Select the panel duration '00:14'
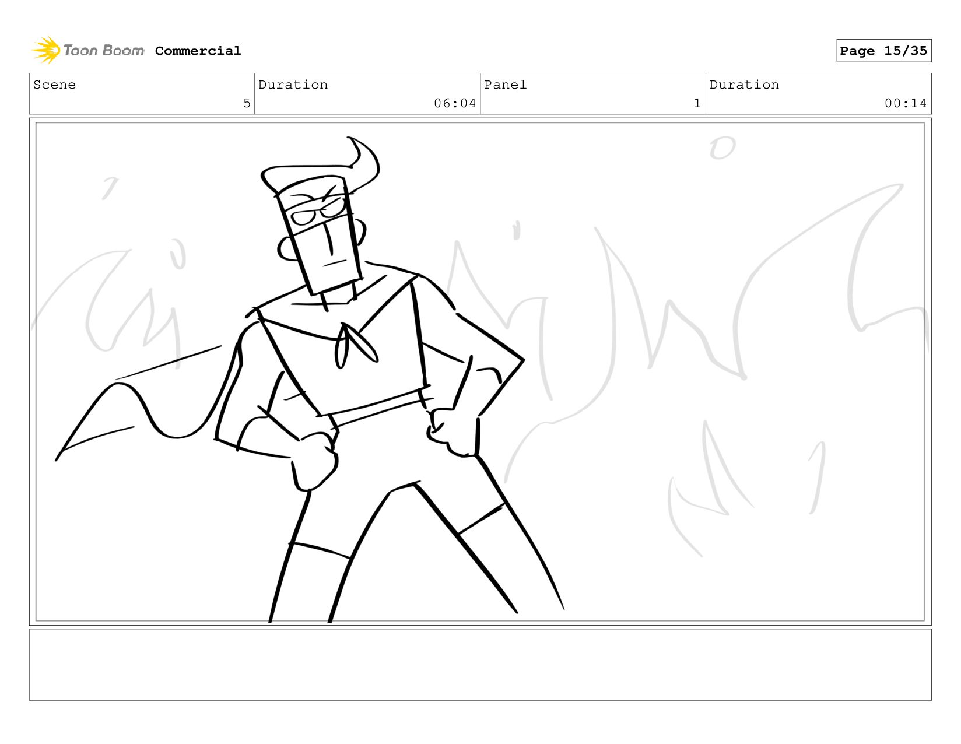Image resolution: width=961 pixels, height=744 pixels. pos(906,103)
